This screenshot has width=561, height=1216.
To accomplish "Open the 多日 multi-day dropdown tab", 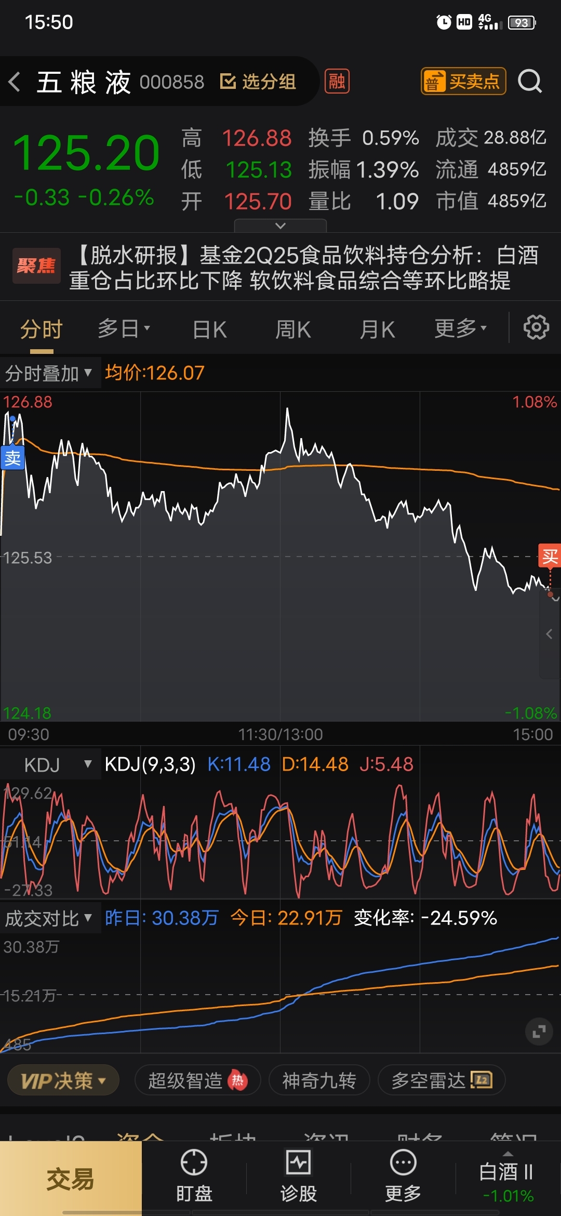I will pyautogui.click(x=124, y=328).
